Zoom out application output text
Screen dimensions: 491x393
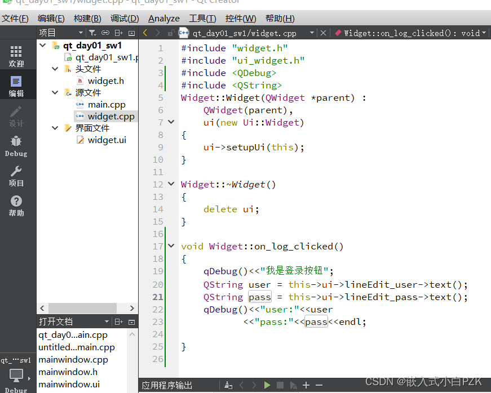(x=319, y=386)
